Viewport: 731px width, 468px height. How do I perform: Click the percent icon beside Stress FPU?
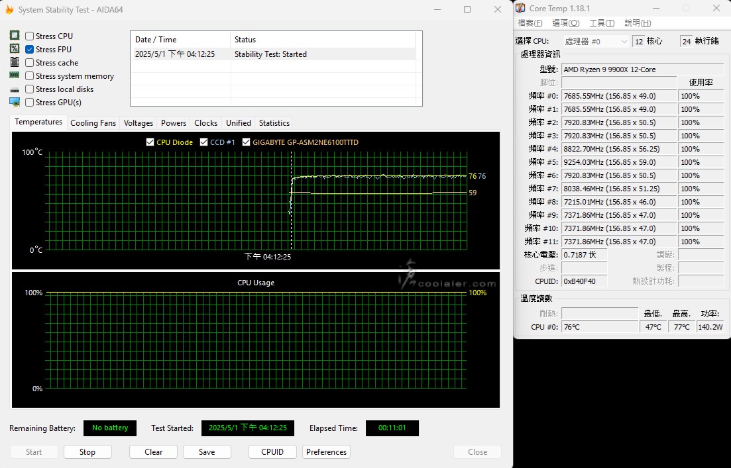pos(15,49)
